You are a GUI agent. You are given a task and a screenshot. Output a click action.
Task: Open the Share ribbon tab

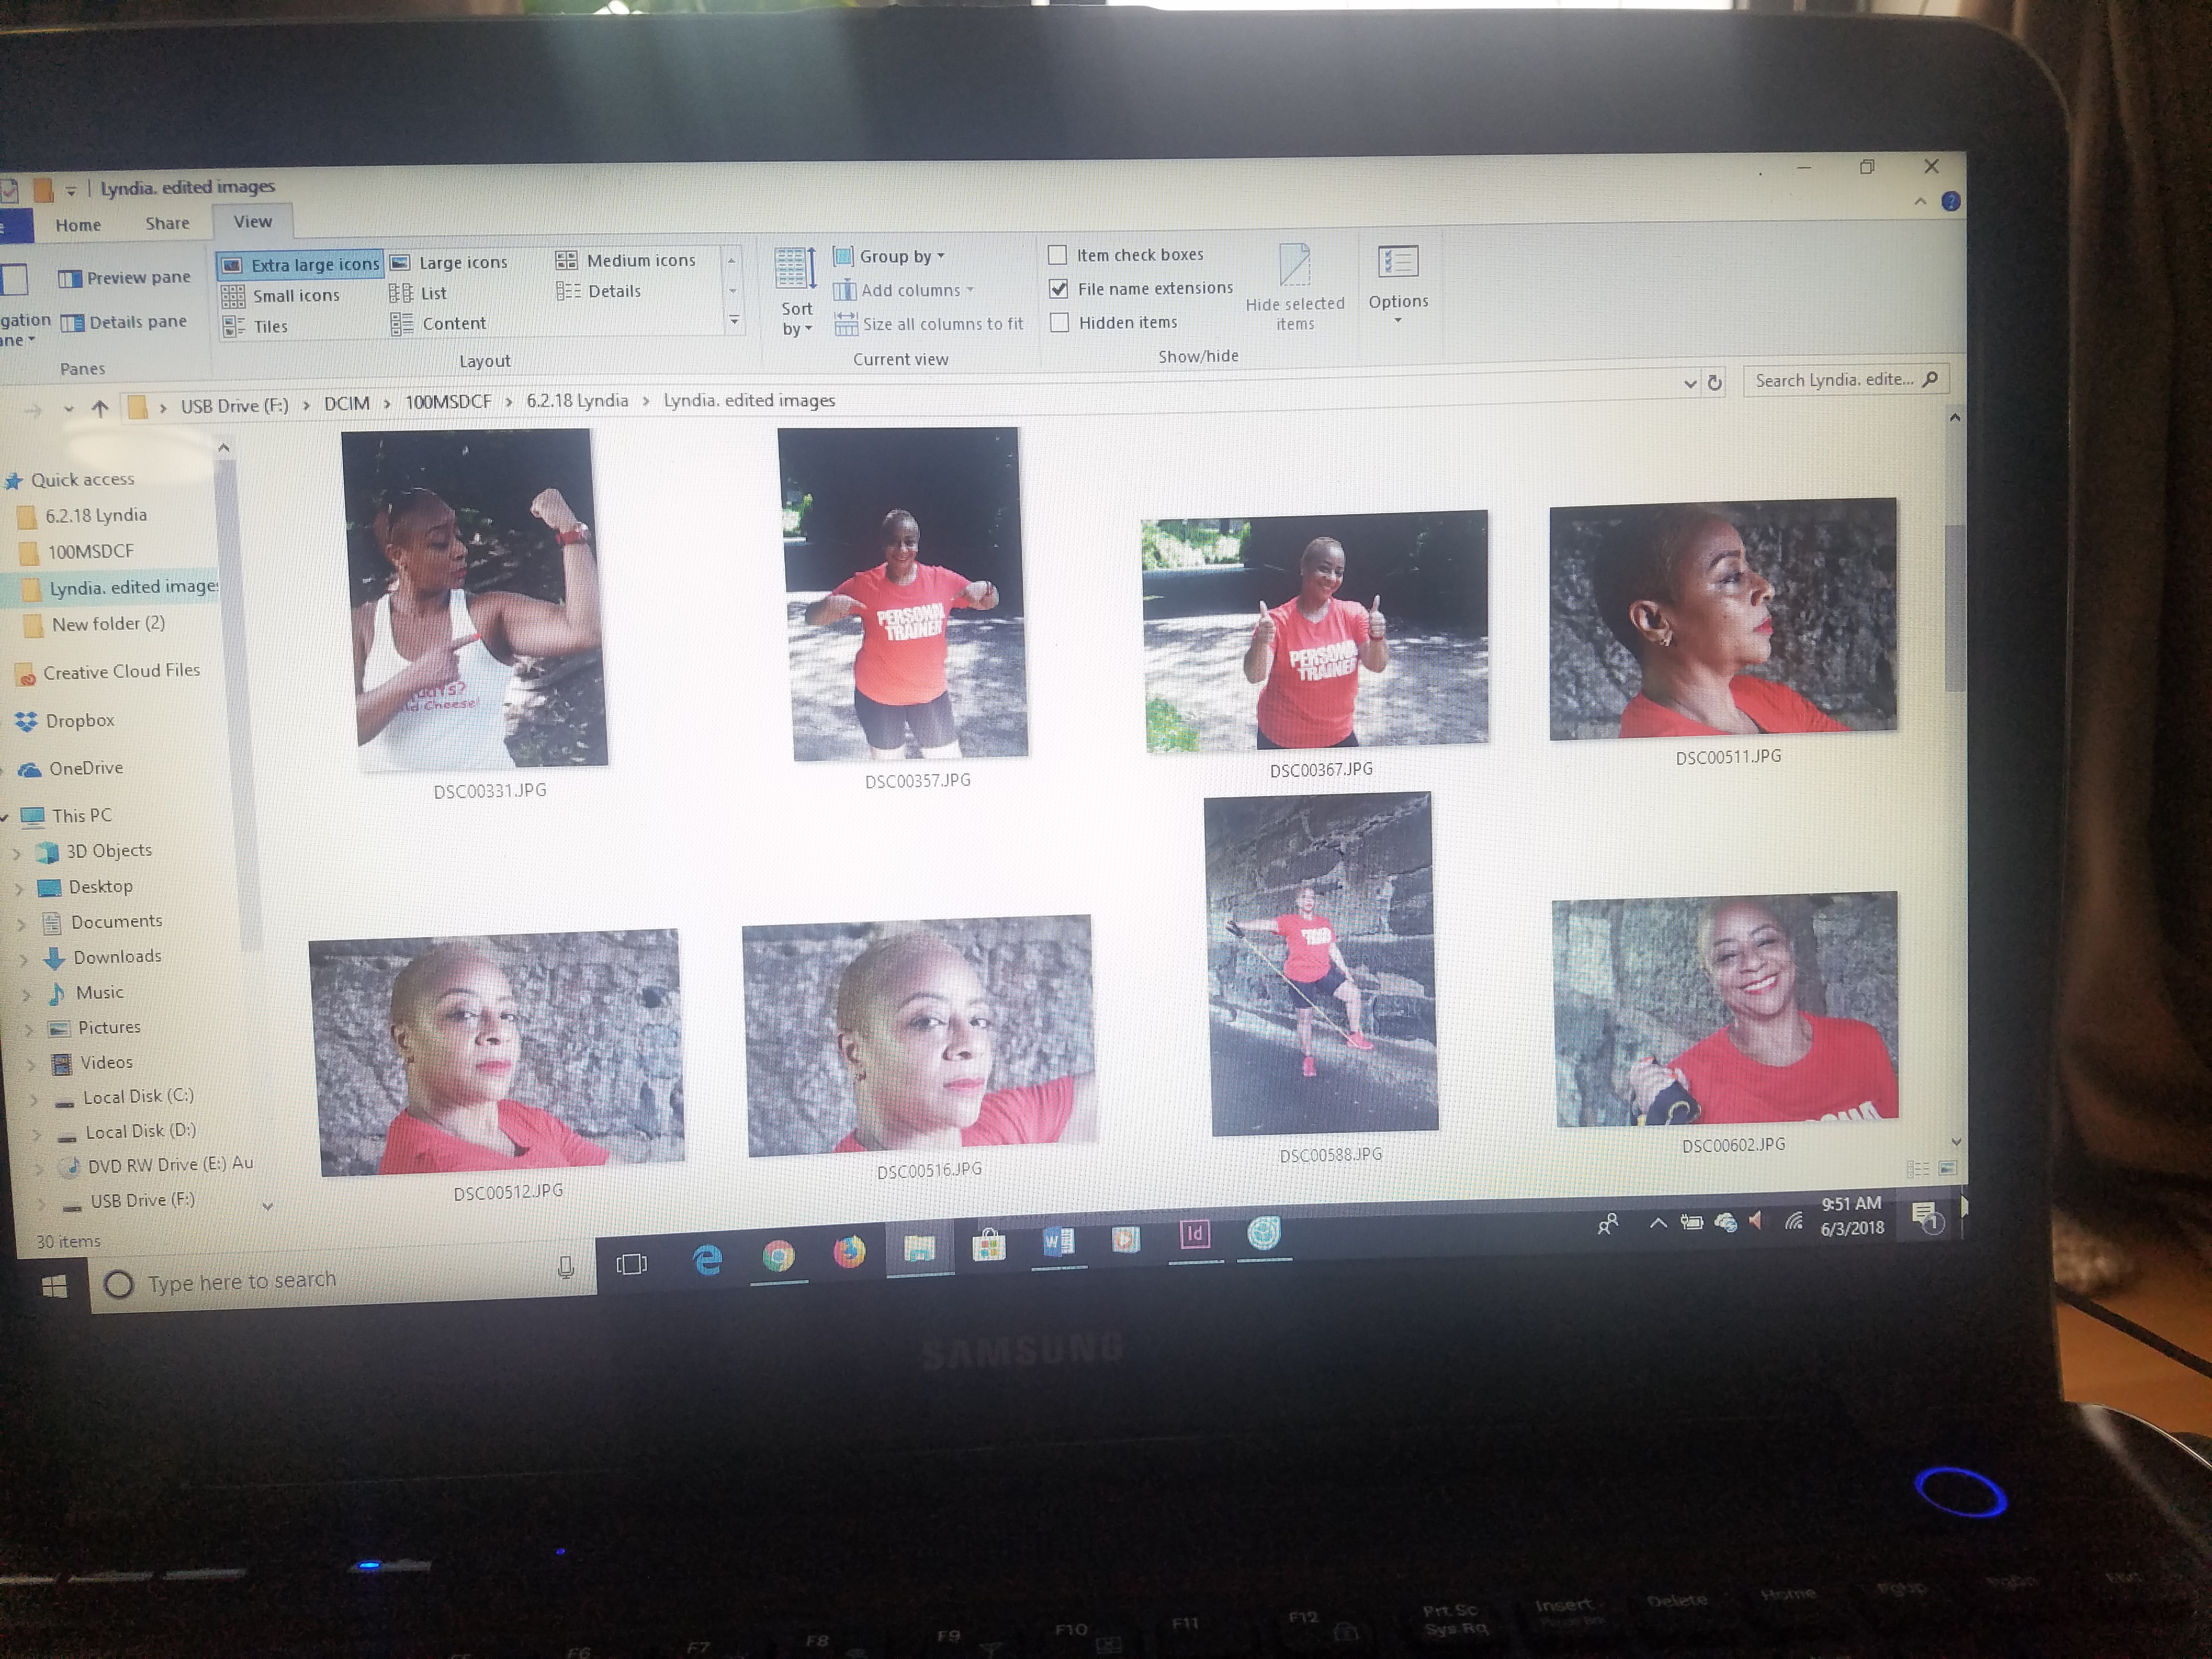167,223
